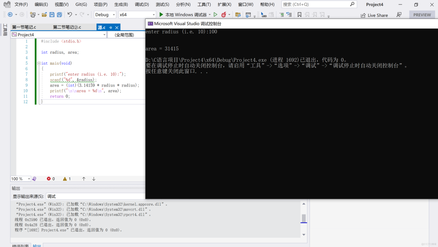Switch to the 输出 bottom tab
The image size is (438, 247).
pos(37,245)
